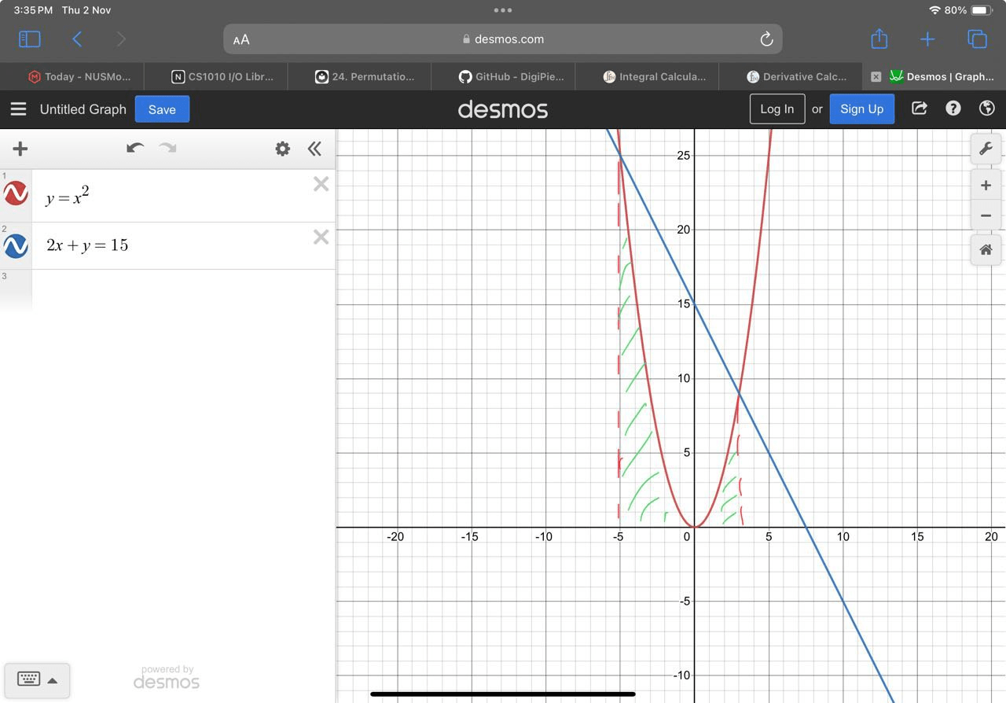Zoom in on the graph
This screenshot has width=1006, height=703.
[986, 186]
